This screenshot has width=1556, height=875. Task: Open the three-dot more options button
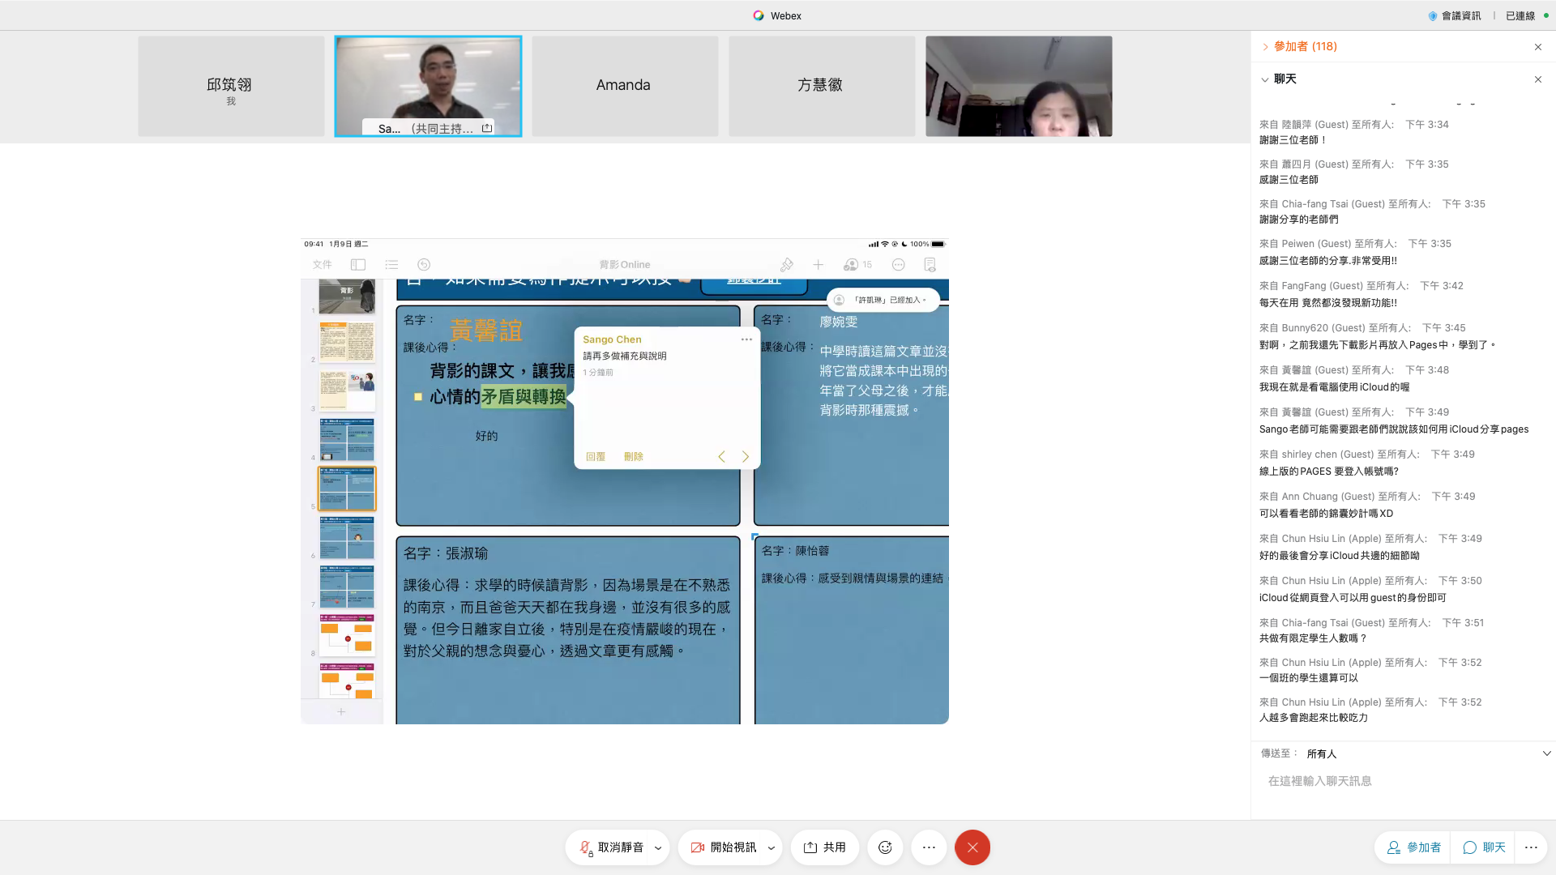(929, 847)
